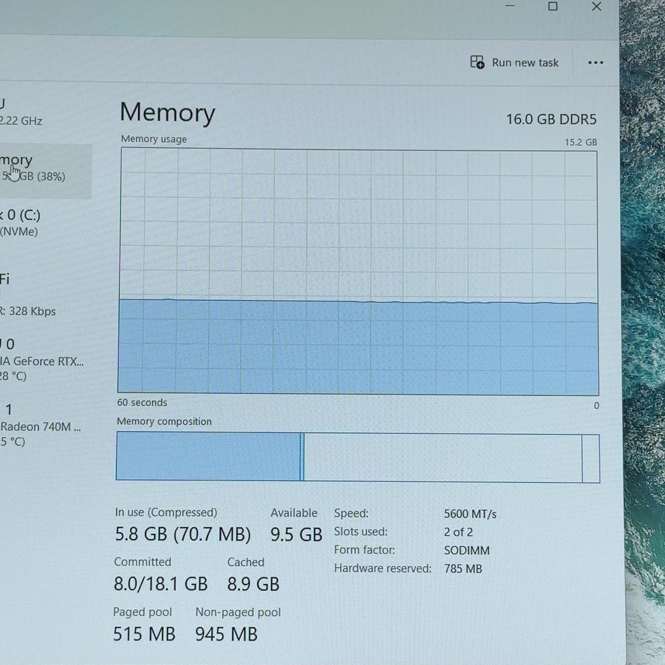Image resolution: width=665 pixels, height=665 pixels.
Task: Click the "8.9 GB" cached value
Action: [253, 584]
